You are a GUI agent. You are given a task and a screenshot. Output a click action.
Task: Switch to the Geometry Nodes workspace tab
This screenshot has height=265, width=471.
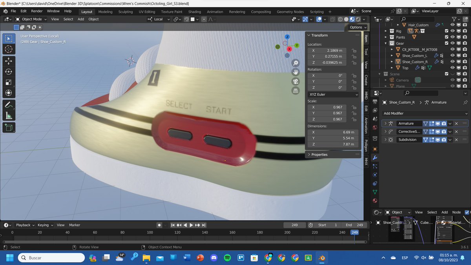point(290,12)
